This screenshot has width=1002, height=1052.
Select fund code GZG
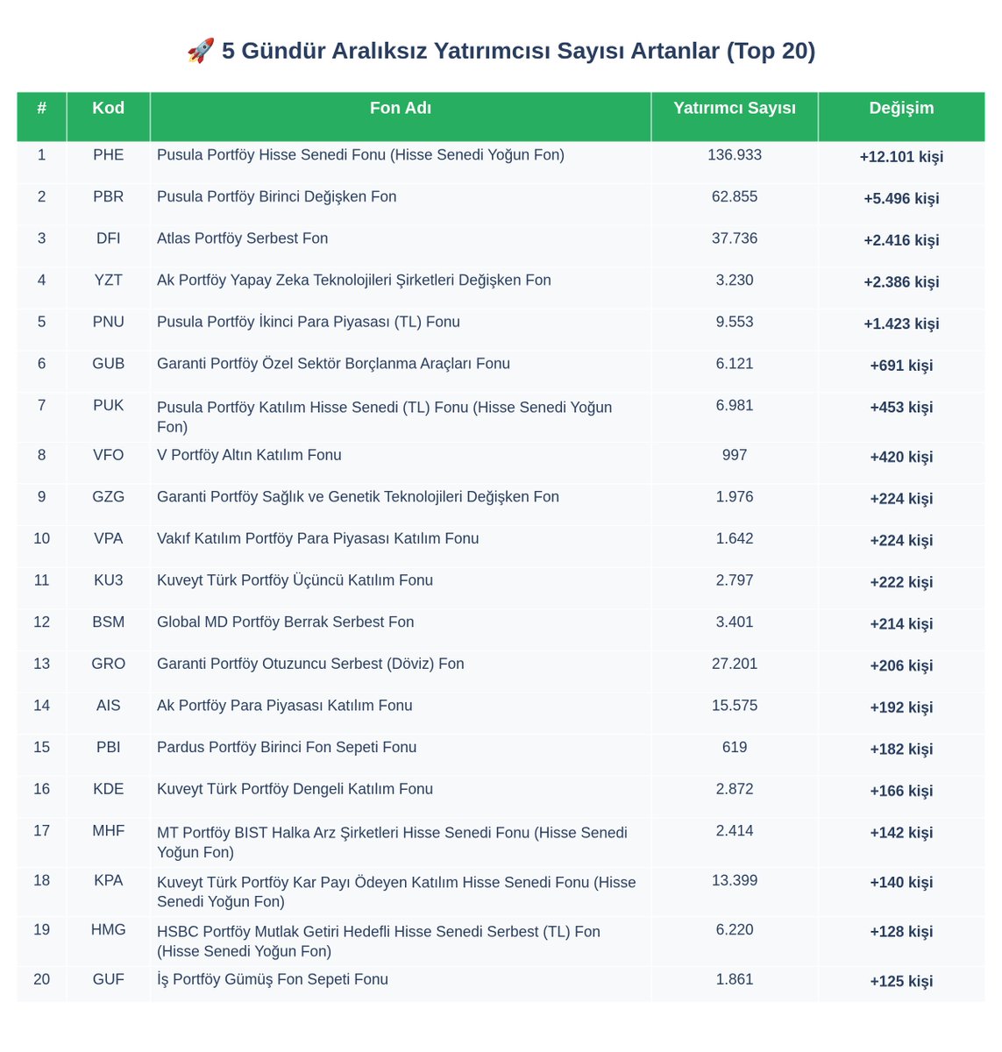[x=109, y=497]
